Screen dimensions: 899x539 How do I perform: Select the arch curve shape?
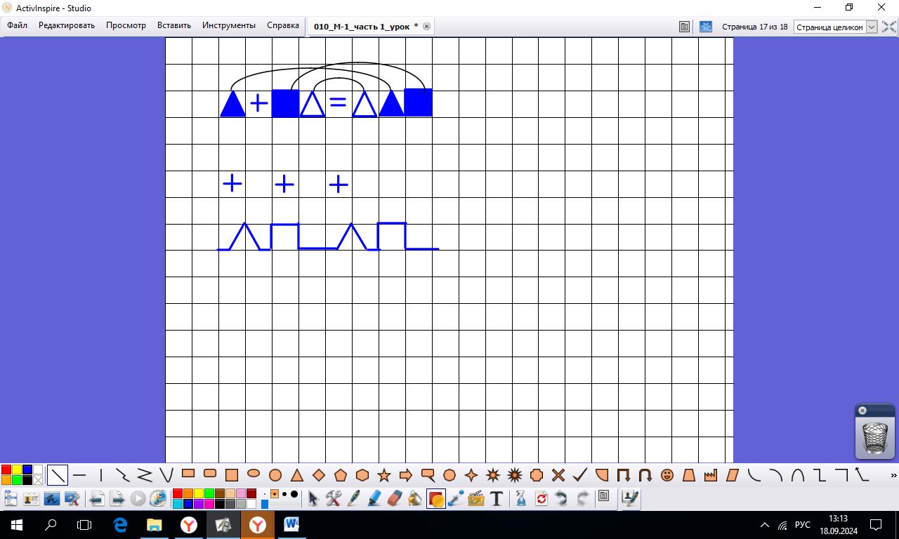point(798,475)
